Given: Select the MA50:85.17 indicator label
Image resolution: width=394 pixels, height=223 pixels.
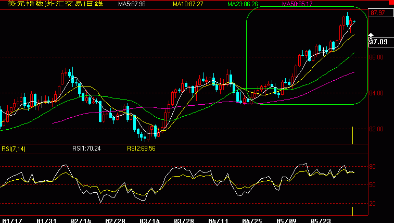Looking at the screenshot, I should [297, 4].
